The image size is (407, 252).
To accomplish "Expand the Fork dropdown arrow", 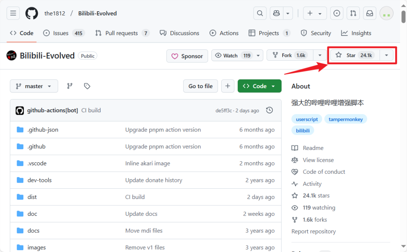I will (x=320, y=55).
